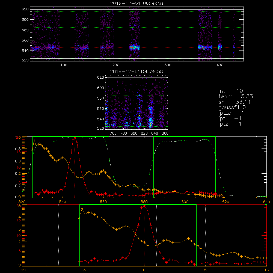Click x-axis label 800 on middle image
Viewport: 273px width, 273px height.
coord(134,133)
